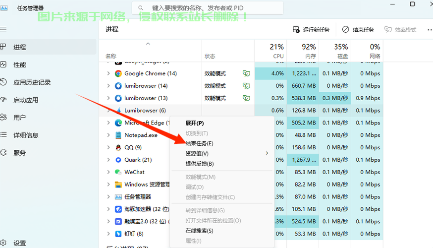Click the Microsoft Edge process icon

click(118, 123)
